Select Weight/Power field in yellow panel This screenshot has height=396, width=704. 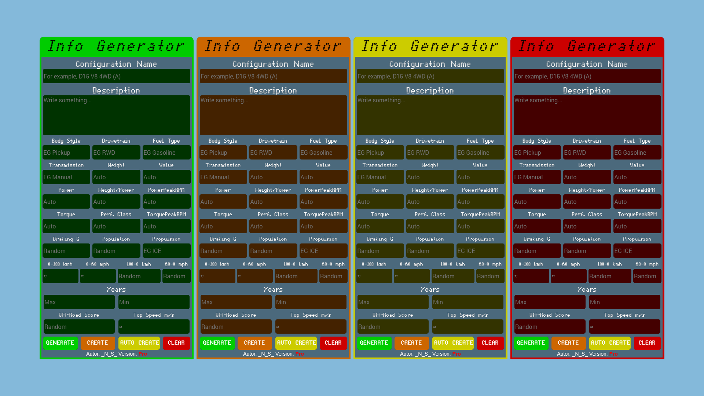[x=430, y=202]
